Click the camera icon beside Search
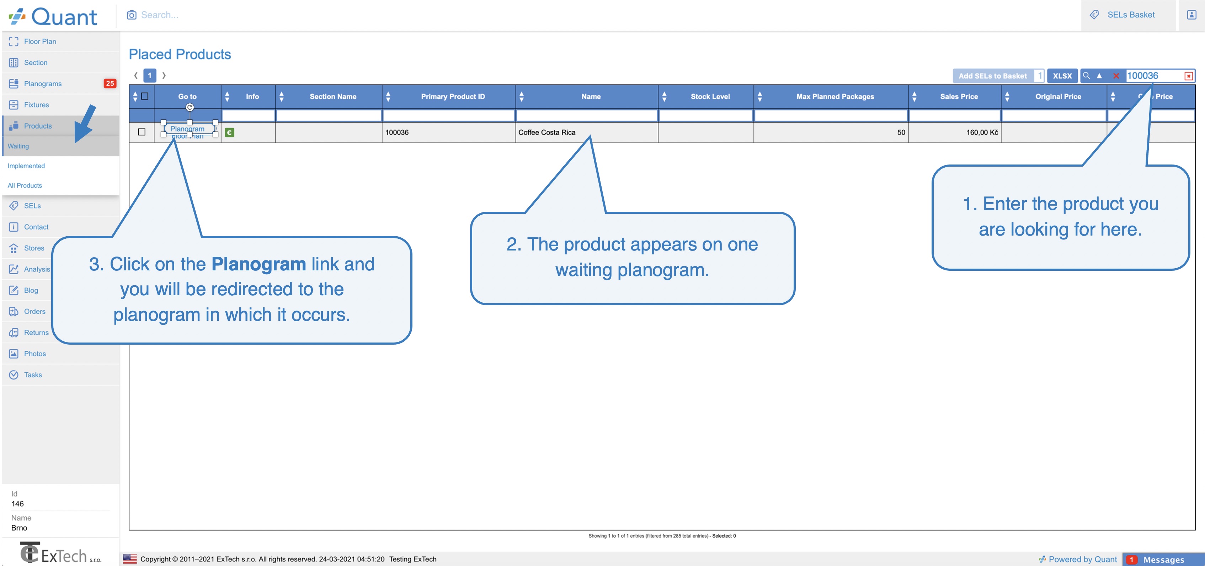The height and width of the screenshot is (566, 1205). 132,15
